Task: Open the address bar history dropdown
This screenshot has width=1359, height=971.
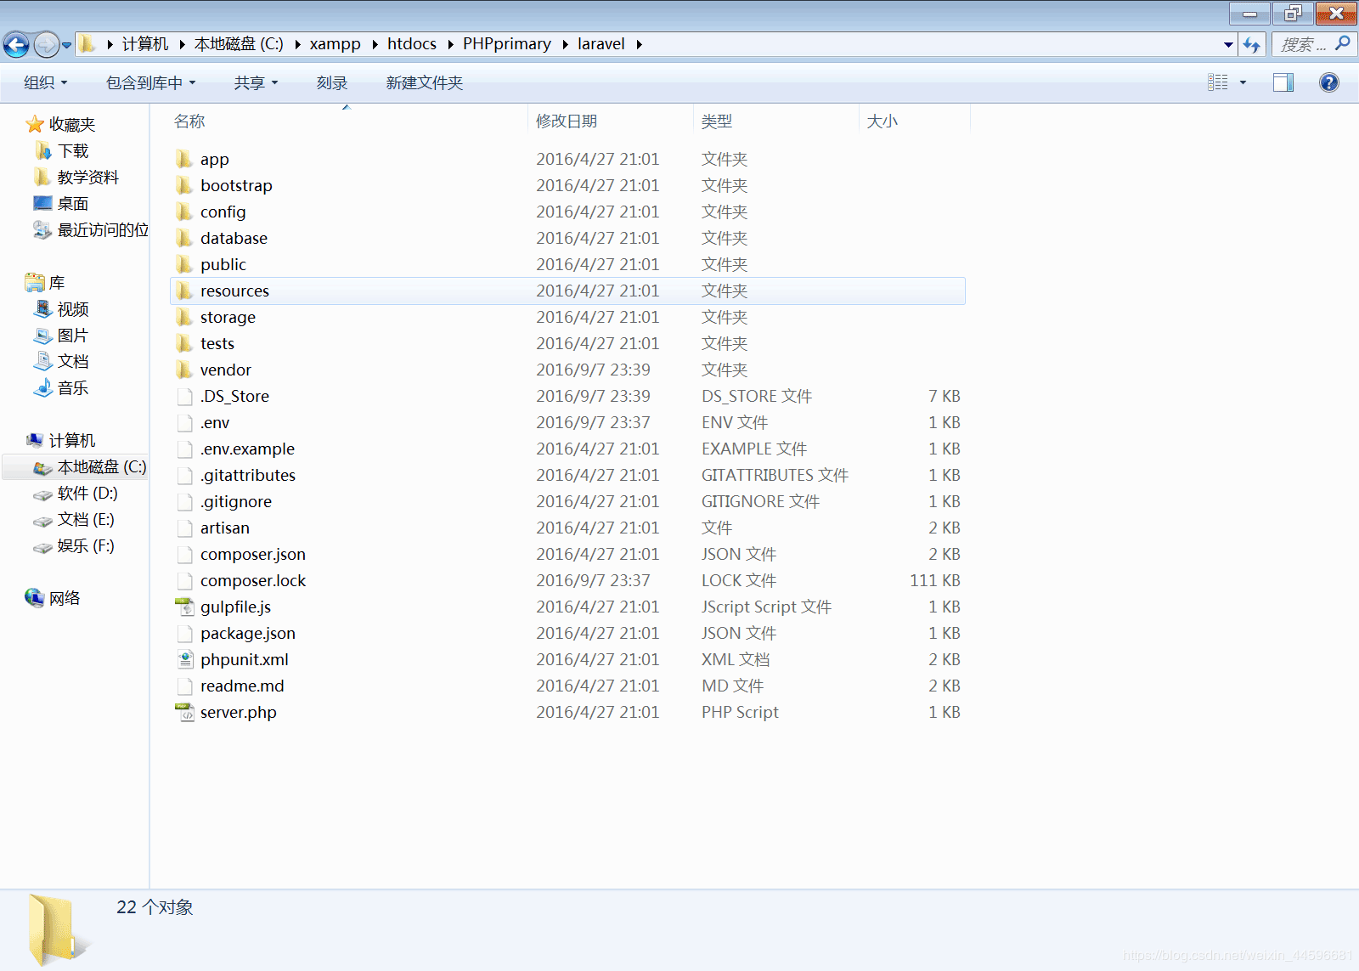Action: [x=1228, y=44]
